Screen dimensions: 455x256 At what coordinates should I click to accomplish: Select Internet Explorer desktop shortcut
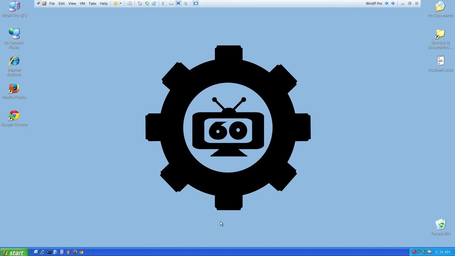click(14, 66)
